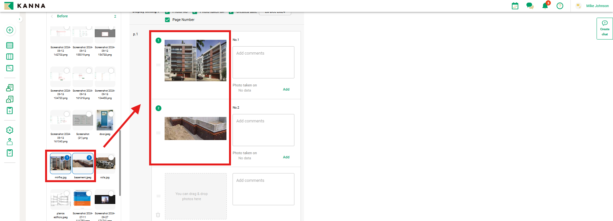
Task: Click trash icon beside empty photo slot
Action: [158, 215]
